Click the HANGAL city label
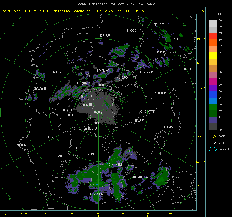Image resolution: width=232 pixels, height=217 pixels. pos(73,148)
